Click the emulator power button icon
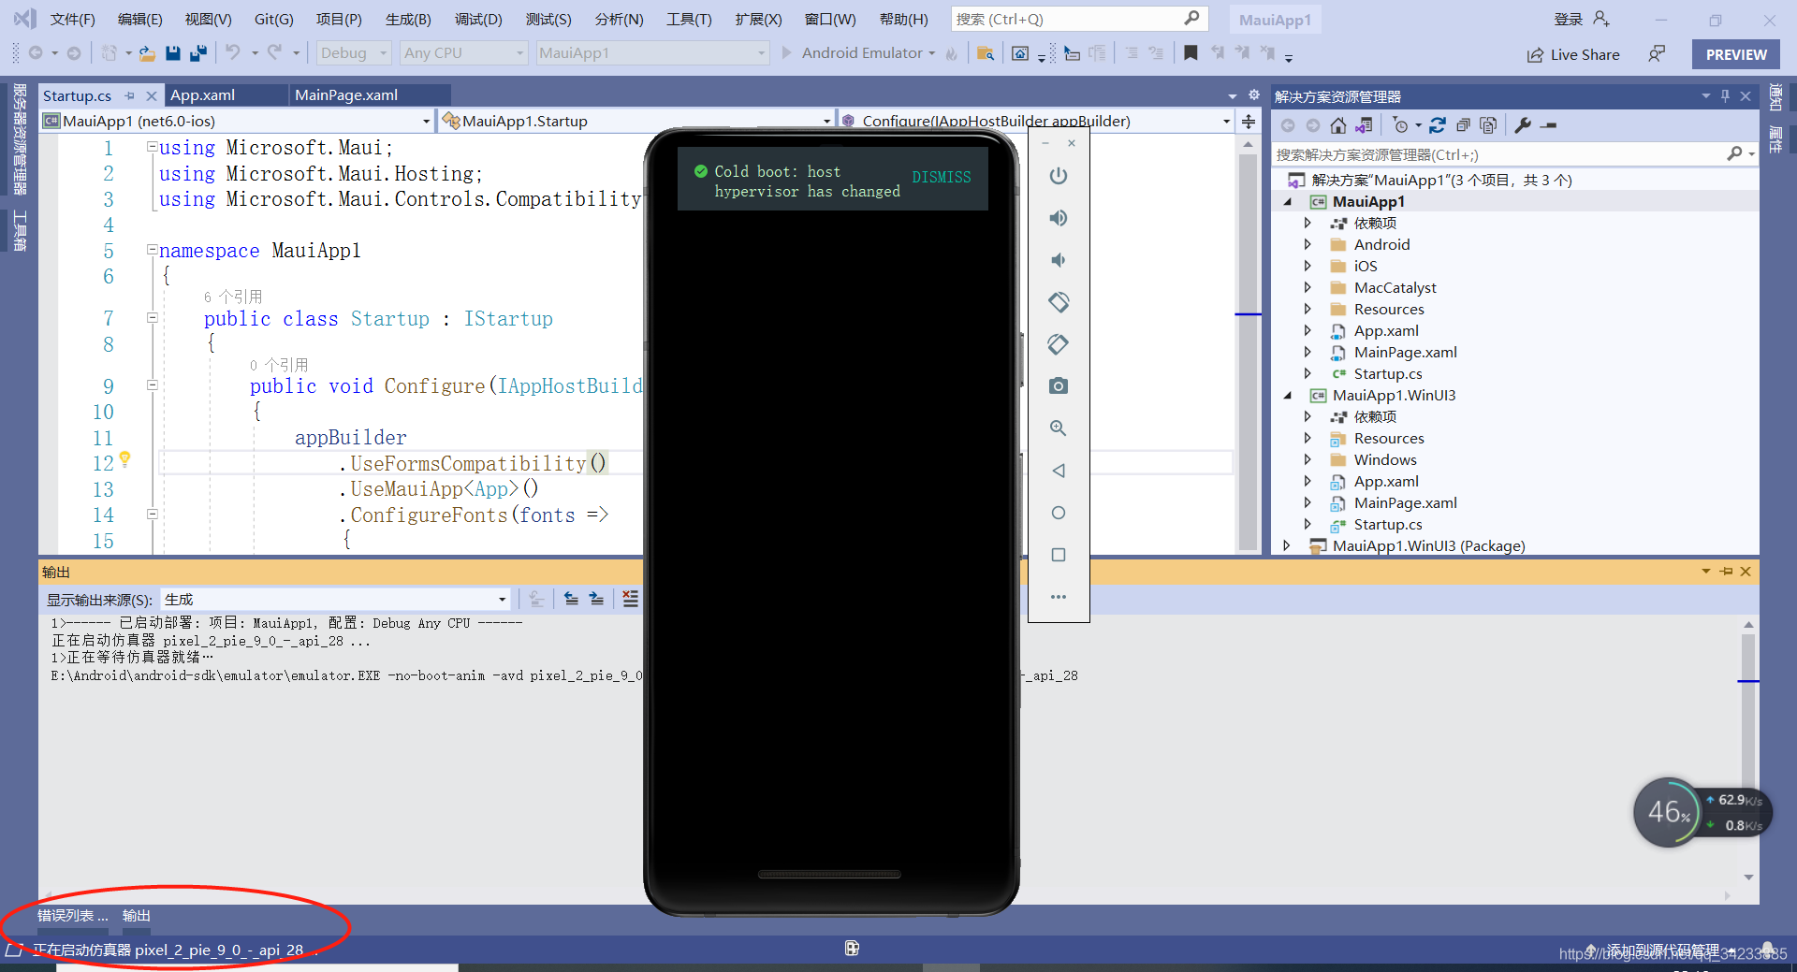1797x972 pixels. (x=1058, y=176)
